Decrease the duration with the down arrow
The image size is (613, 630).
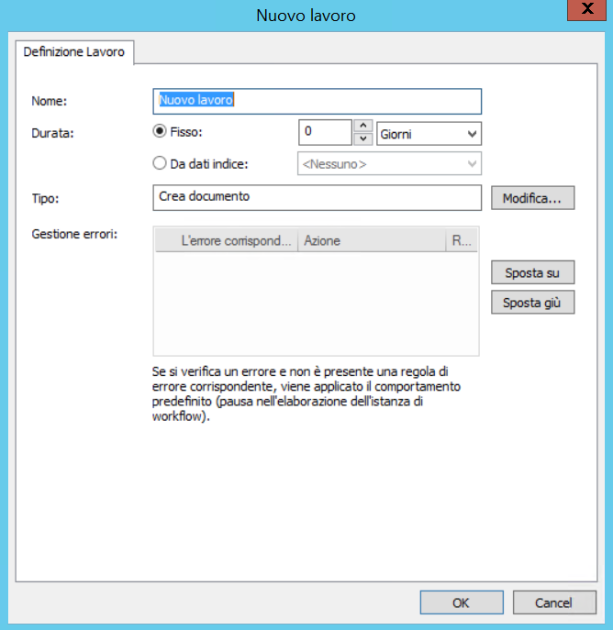(x=363, y=138)
